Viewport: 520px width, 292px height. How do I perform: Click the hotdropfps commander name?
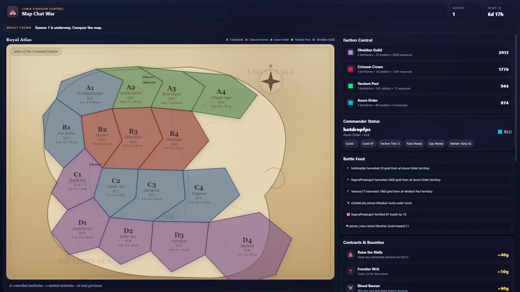point(357,129)
